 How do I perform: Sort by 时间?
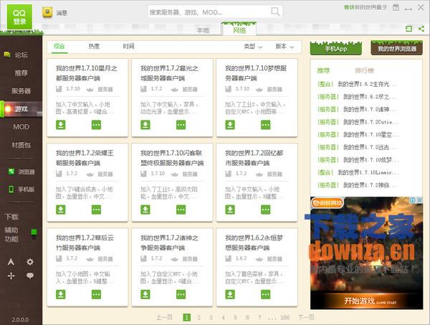tap(128, 46)
